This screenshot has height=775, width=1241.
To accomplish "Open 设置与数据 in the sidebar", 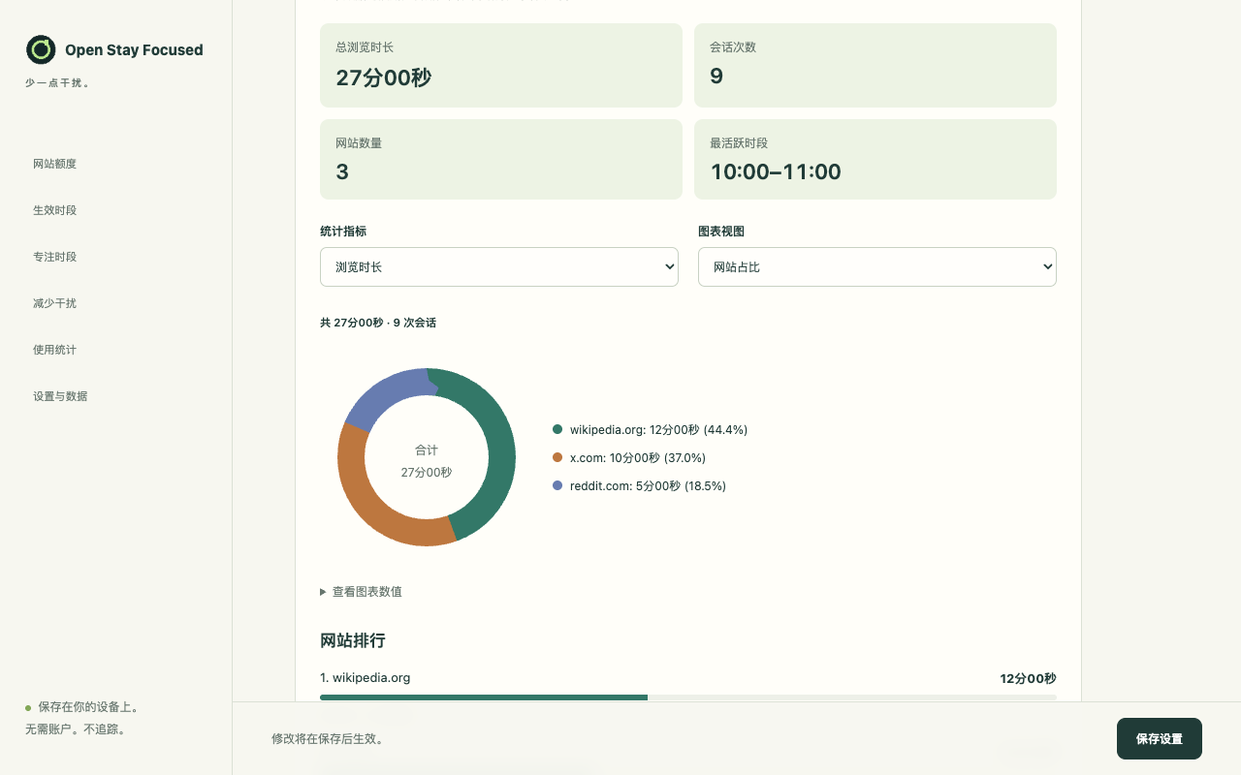I will 60,396.
